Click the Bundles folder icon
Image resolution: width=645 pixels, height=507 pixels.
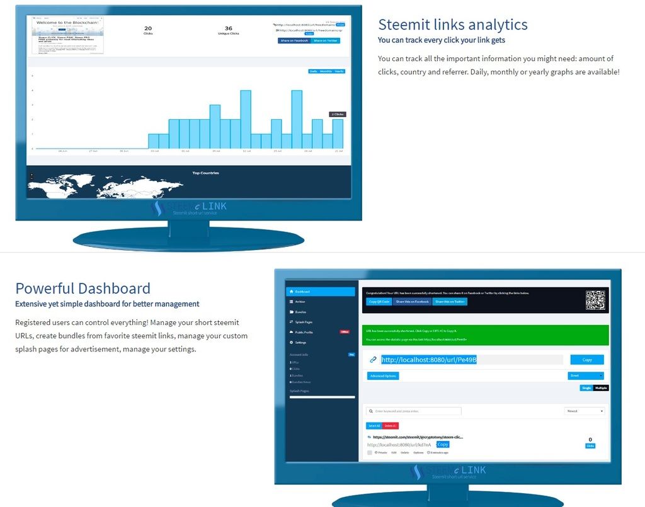[290, 312]
